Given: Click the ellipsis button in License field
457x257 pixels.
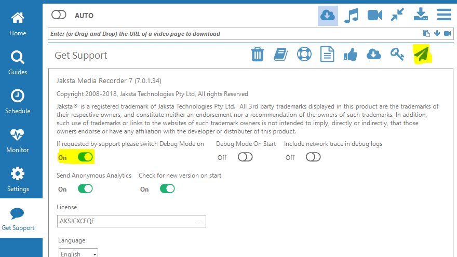Looking at the screenshot, I should pyautogui.click(x=199, y=222).
